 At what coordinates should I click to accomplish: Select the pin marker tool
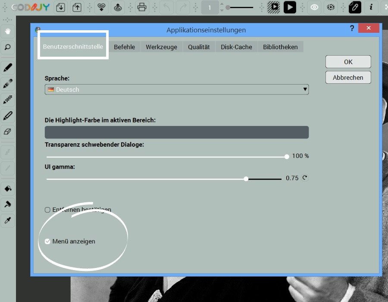coord(8,204)
